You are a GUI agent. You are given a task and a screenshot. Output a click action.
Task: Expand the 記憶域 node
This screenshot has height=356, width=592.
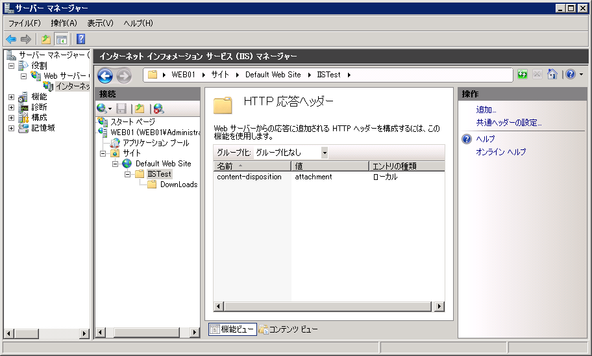pos(11,128)
